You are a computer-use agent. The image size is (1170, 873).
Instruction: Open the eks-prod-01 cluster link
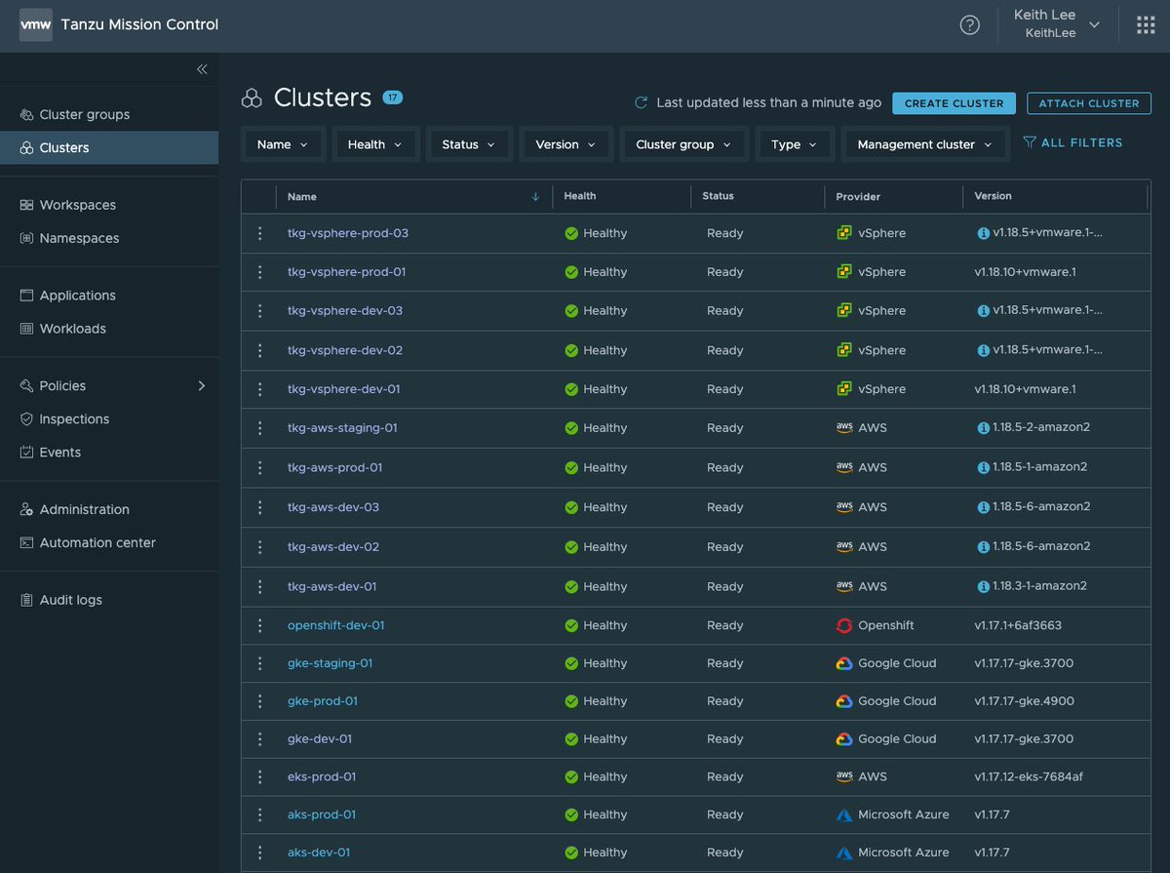tap(322, 777)
